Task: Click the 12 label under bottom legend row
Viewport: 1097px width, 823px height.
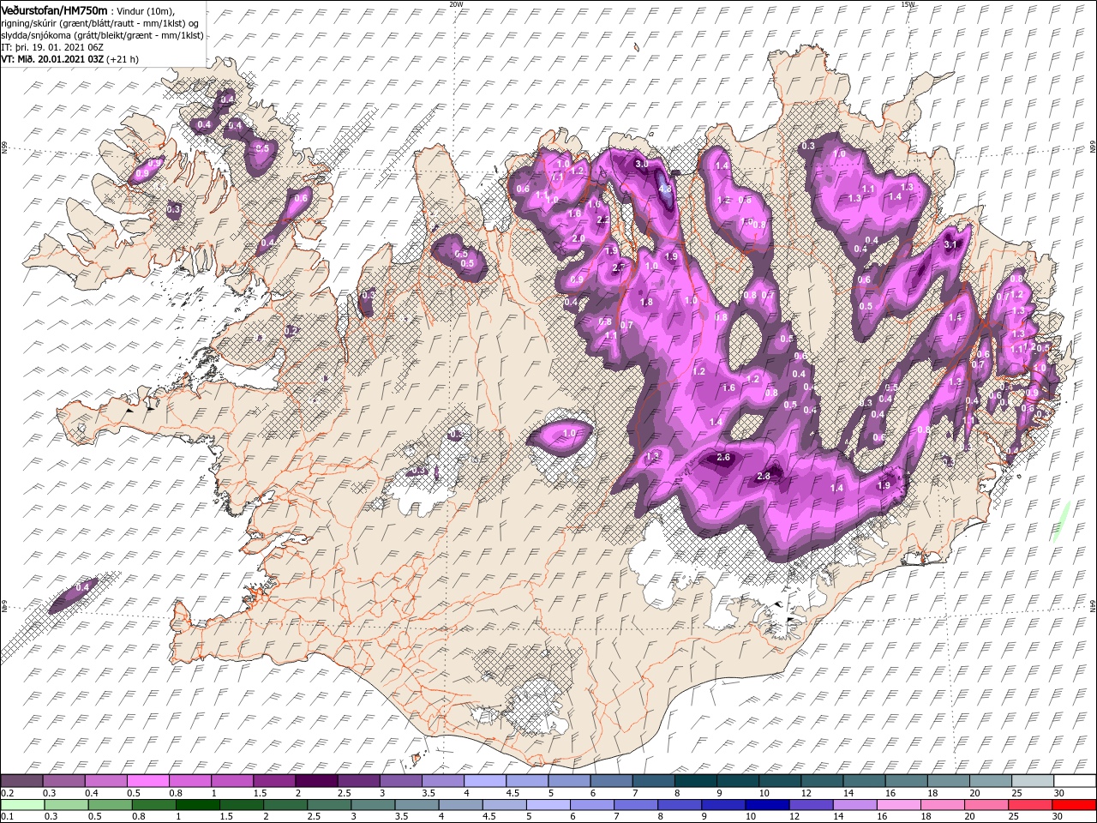Action: click(794, 816)
